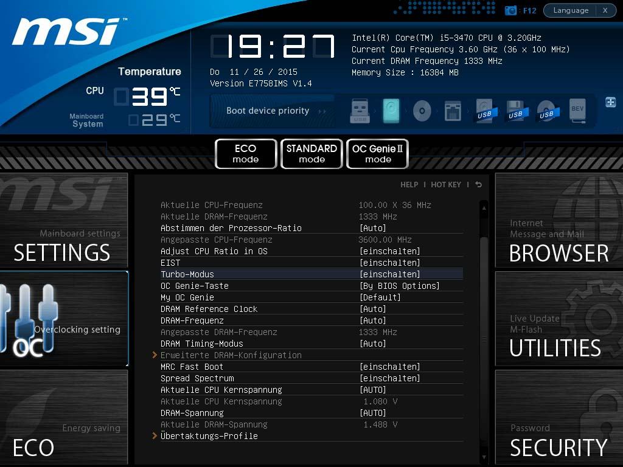Click the Memory Size 16384 MB text
Screen dimensions: 623x467
point(405,72)
